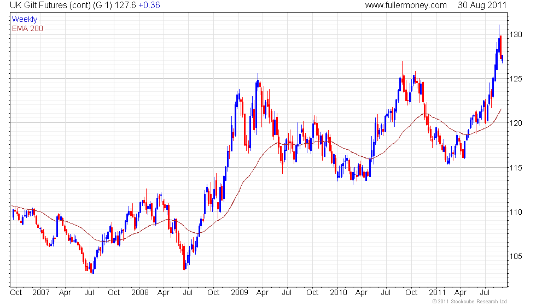
Task: Click the 2010 year label on time axis
Action: [339, 292]
